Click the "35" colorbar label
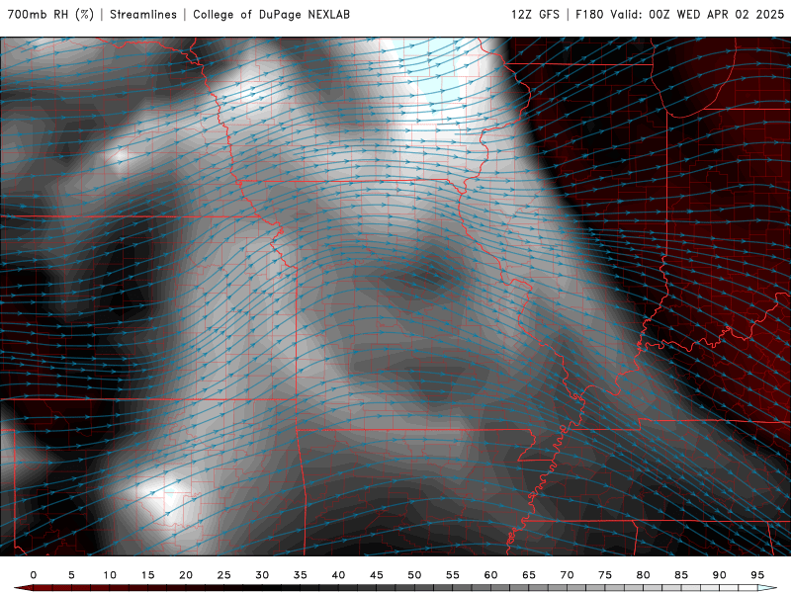 (x=301, y=575)
